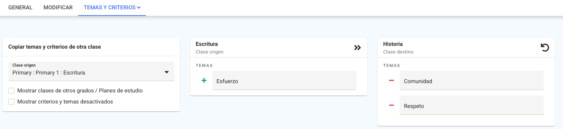Click the undo reset icon in Historia

[545, 48]
